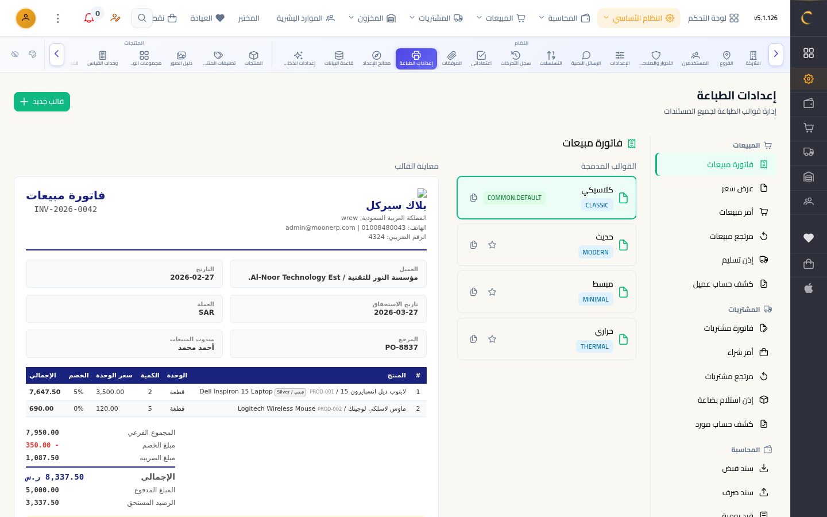The image size is (827, 517).
Task: Open the Company (الشركة) settings icon
Action: click(753, 58)
